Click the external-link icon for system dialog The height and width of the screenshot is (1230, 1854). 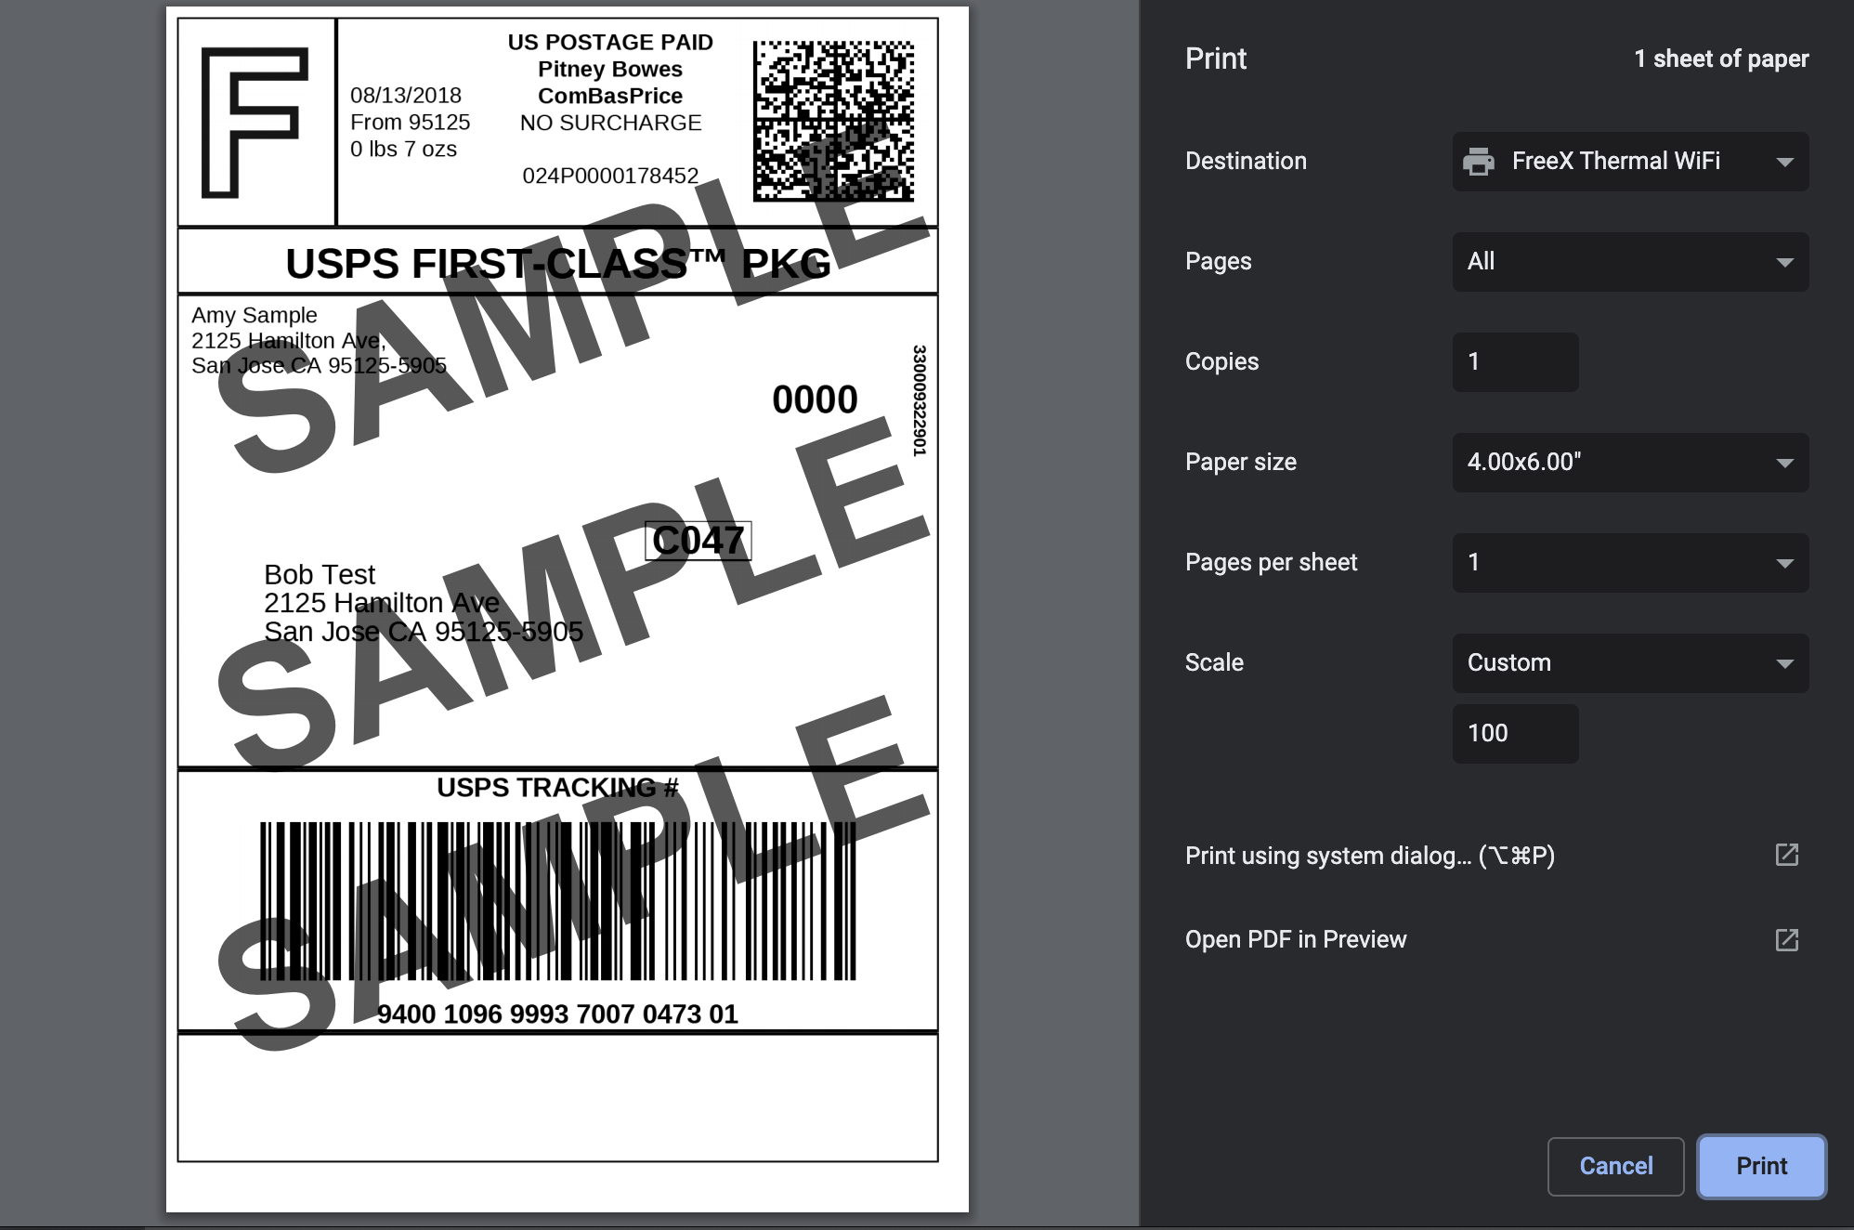[1787, 855]
